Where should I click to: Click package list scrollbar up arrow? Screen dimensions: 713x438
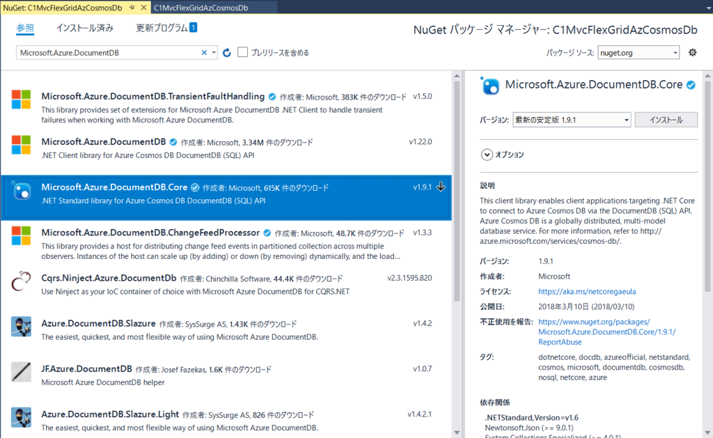(457, 77)
